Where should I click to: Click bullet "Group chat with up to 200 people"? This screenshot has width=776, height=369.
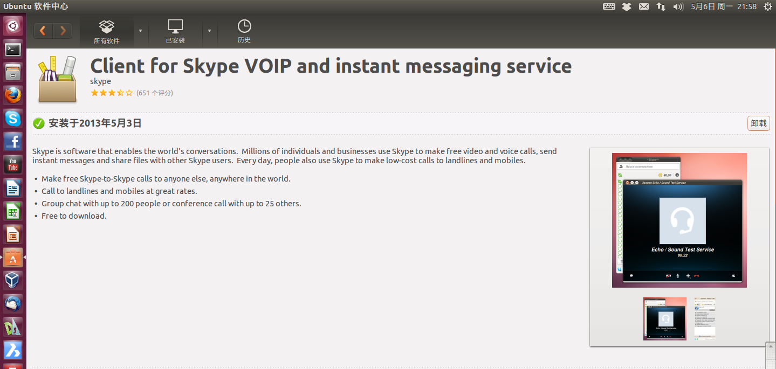171,203
